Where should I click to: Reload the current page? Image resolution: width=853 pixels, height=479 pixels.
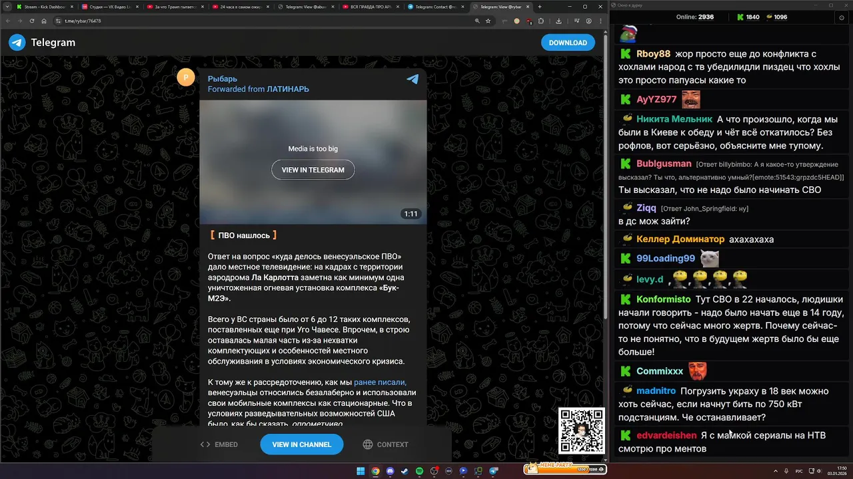(x=31, y=21)
